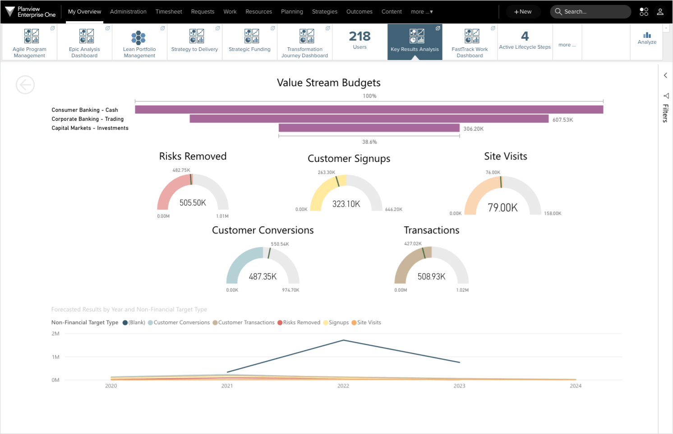
Task: Open the Requests menu
Action: 203,12
